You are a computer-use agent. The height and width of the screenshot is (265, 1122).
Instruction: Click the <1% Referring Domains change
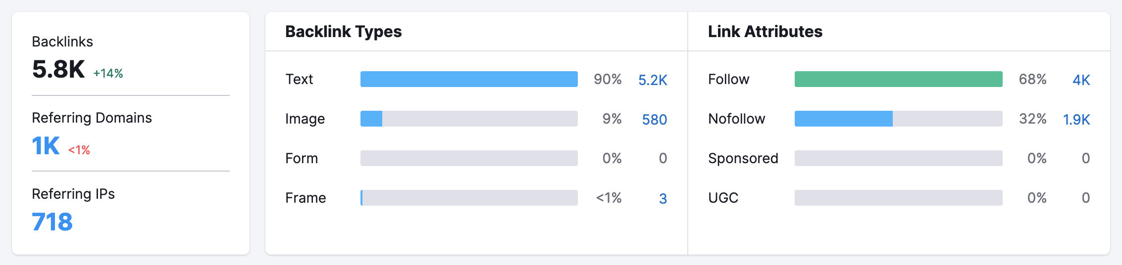click(79, 150)
